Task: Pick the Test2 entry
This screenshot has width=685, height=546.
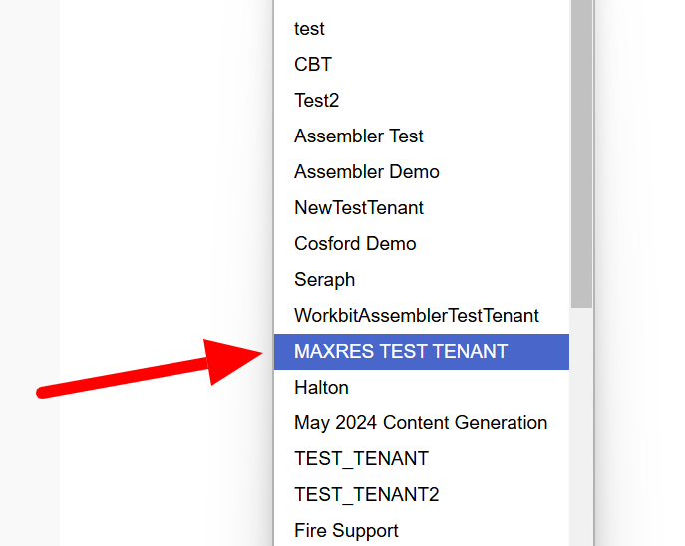Action: [317, 101]
